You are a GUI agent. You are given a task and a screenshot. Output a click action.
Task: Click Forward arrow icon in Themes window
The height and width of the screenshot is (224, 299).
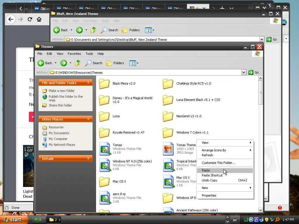coord(64,63)
